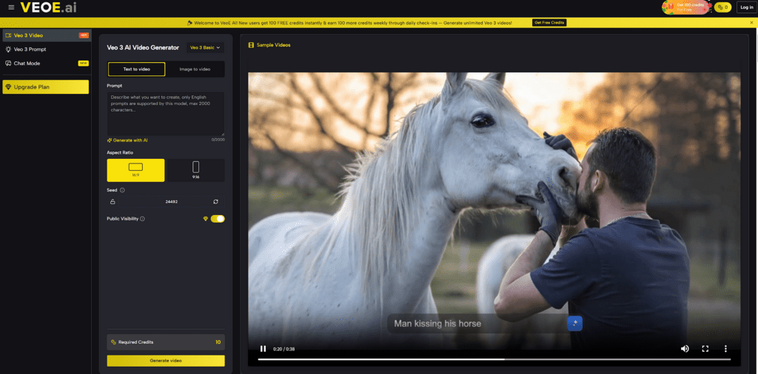This screenshot has width=758, height=374.
Task: Click the Seed info icon
Action: click(122, 190)
